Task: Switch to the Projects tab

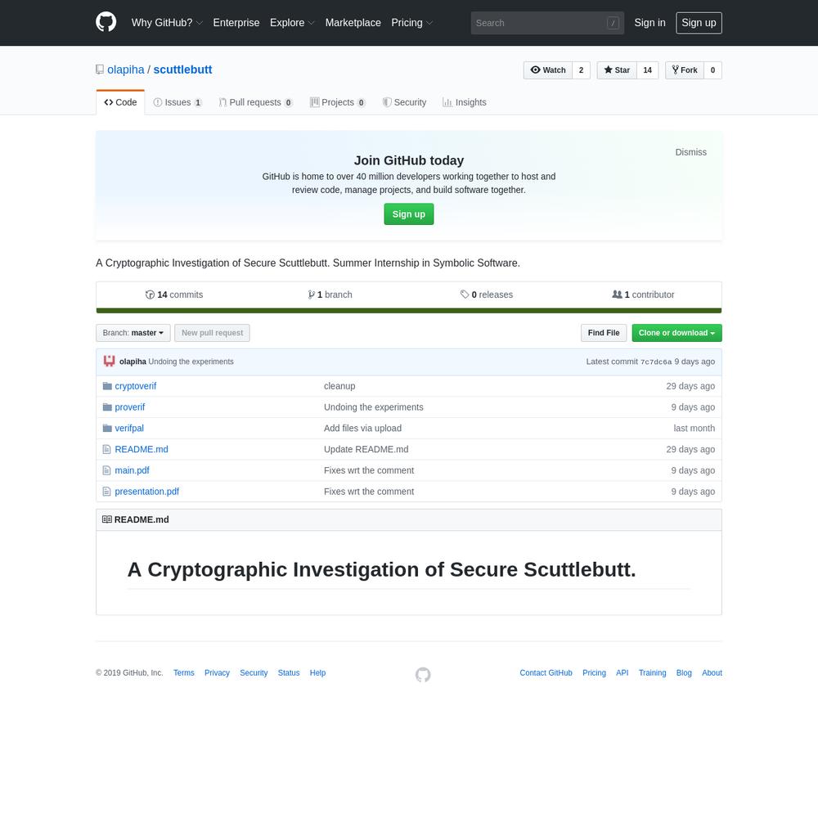Action: [x=338, y=102]
